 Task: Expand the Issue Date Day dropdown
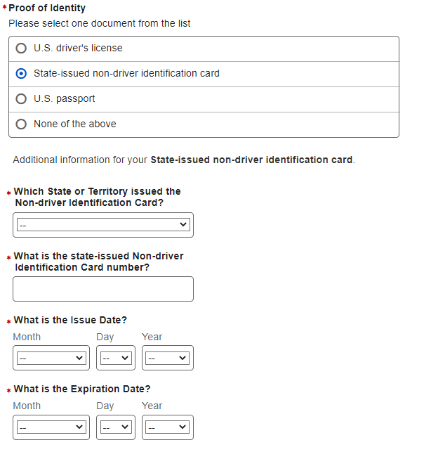(115, 358)
